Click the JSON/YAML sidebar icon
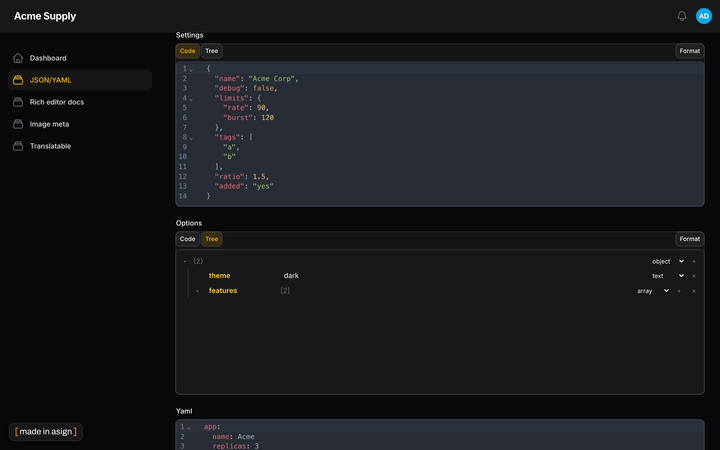Image resolution: width=720 pixels, height=450 pixels. point(18,80)
